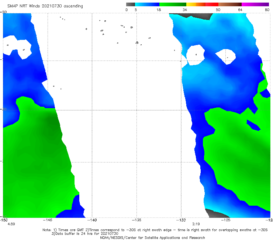Click the note line about GMT times
273x240 pixels.
(155, 230)
